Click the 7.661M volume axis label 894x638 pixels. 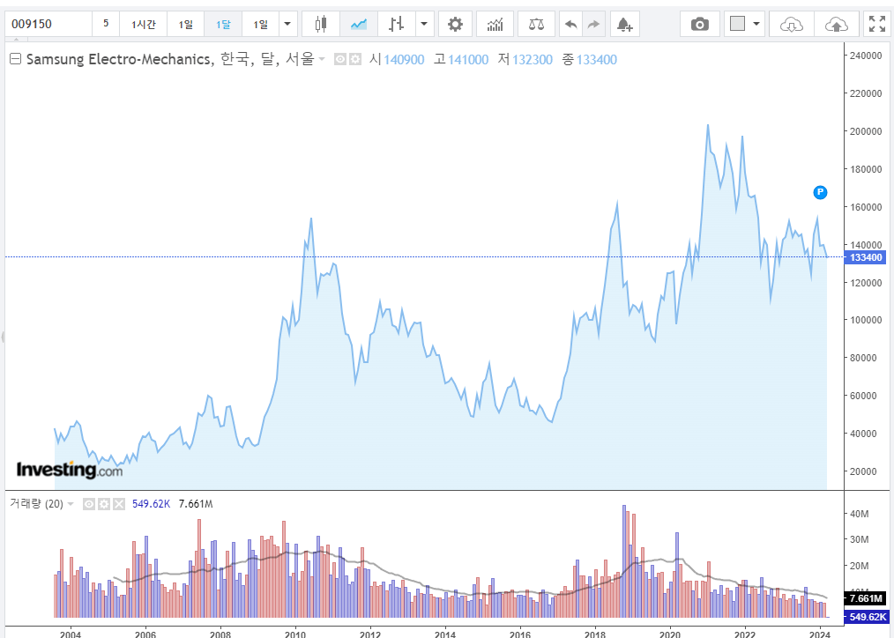866,598
